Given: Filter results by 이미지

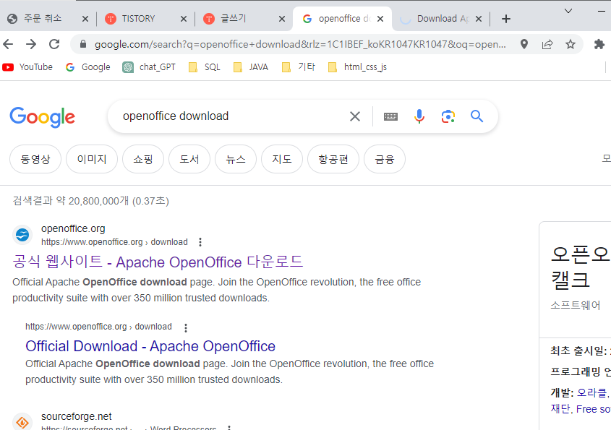Looking at the screenshot, I should point(92,159).
